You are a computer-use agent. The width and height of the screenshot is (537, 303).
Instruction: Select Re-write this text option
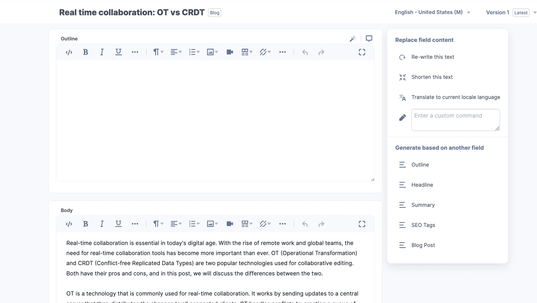pyautogui.click(x=433, y=57)
